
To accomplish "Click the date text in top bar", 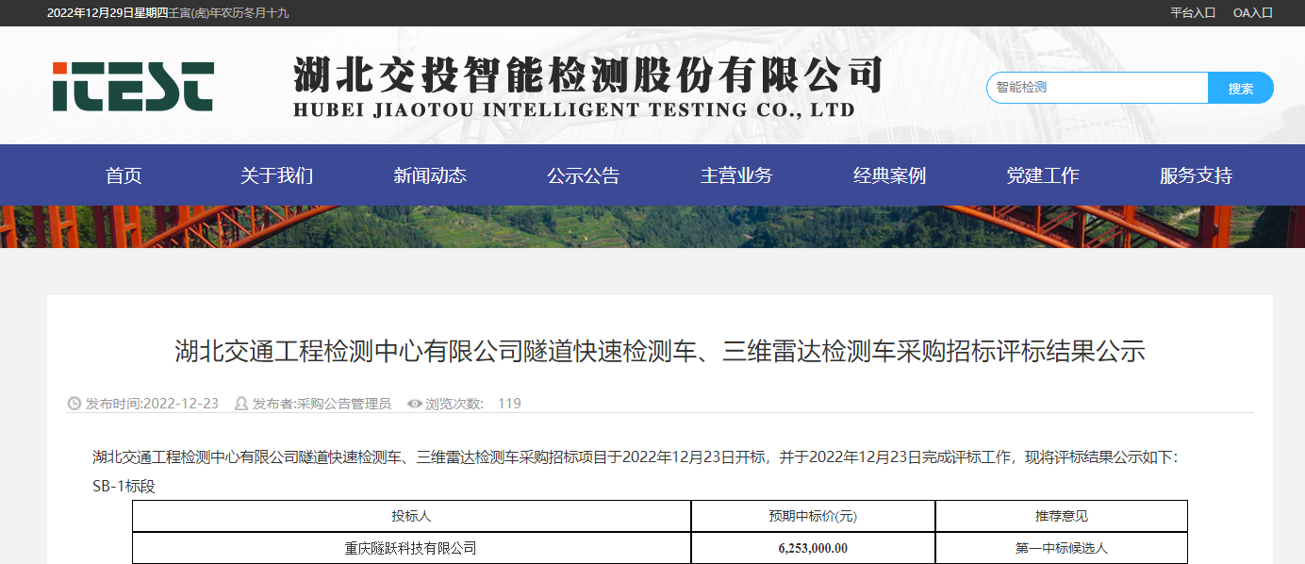I will click(x=168, y=13).
